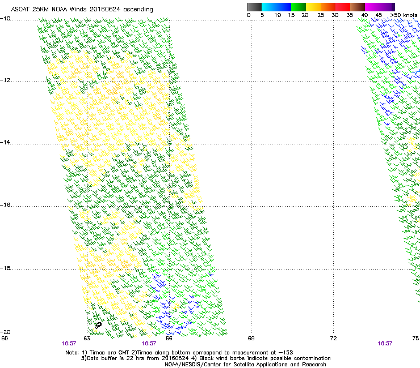This screenshot has height=368, width=420.
Task: Click the 35 knots legend tick label
Action: pos(350,15)
